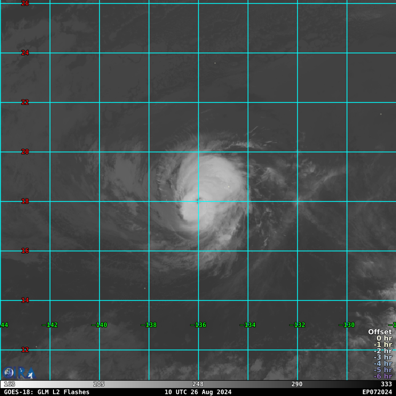Click the 10 UTC 26 Aug 2024 timestamp

click(198, 392)
